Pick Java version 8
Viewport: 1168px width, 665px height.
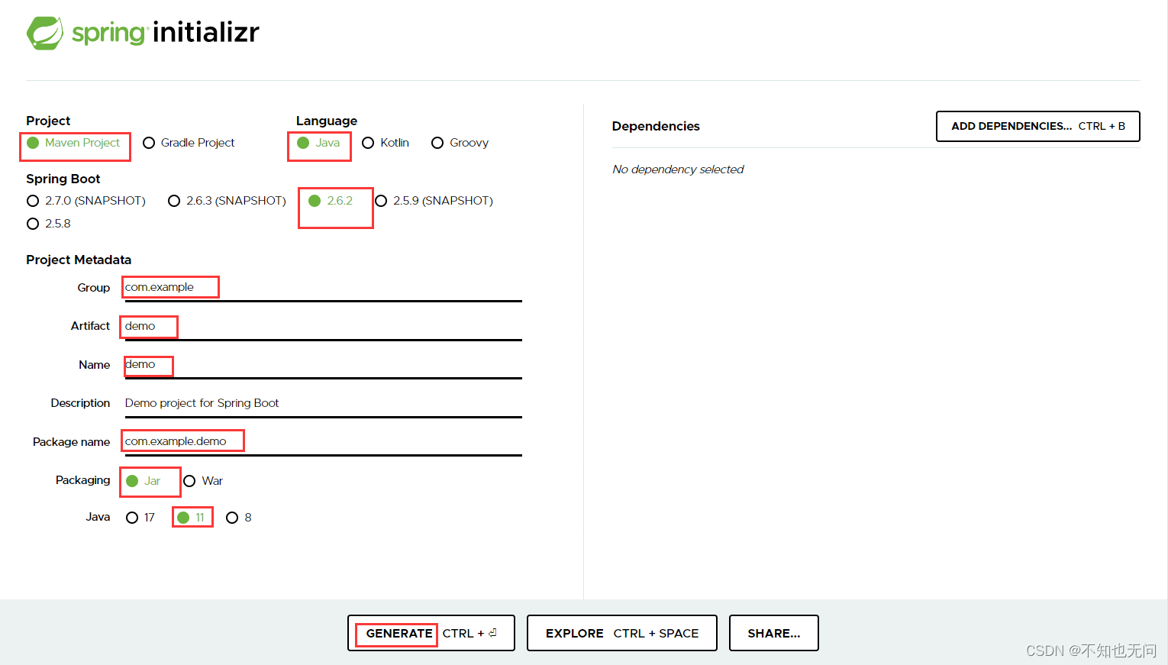point(239,518)
